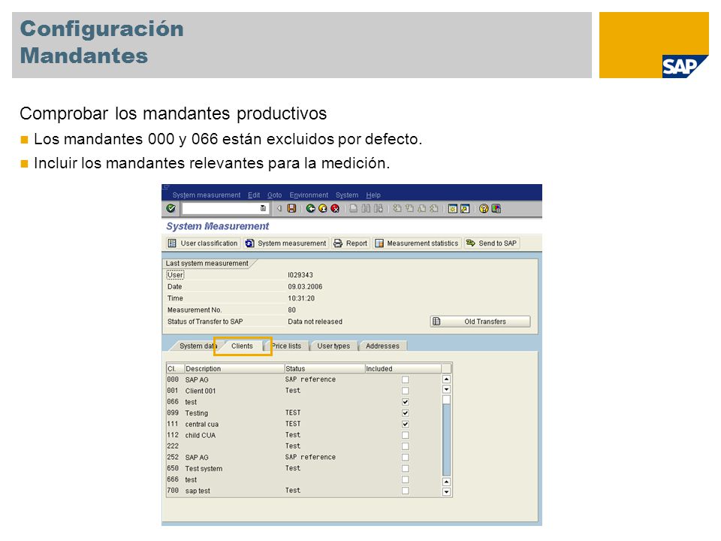Tick the Included checkbox for client 666

[405, 479]
